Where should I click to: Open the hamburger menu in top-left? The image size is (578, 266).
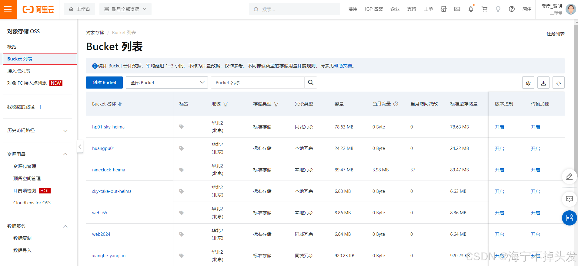click(8, 9)
